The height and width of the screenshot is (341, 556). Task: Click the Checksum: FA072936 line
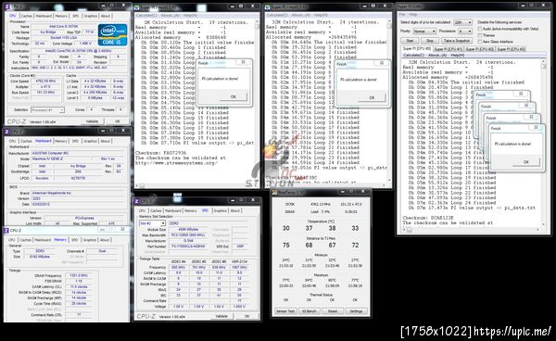pos(160,153)
